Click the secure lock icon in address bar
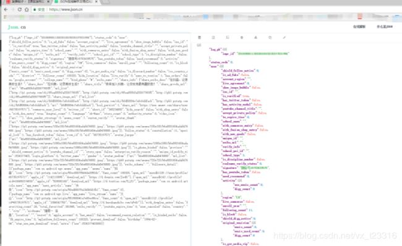Viewport: 402px width, 246px height. tap(35, 9)
